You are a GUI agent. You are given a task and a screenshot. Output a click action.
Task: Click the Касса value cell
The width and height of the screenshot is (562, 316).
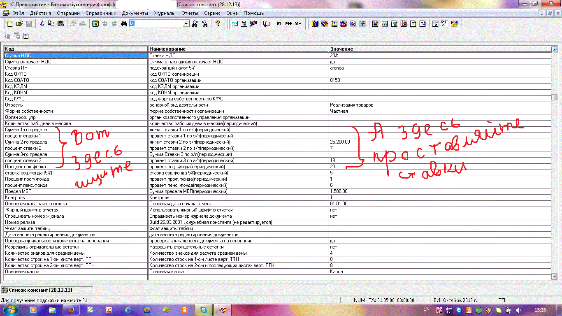click(x=440, y=272)
